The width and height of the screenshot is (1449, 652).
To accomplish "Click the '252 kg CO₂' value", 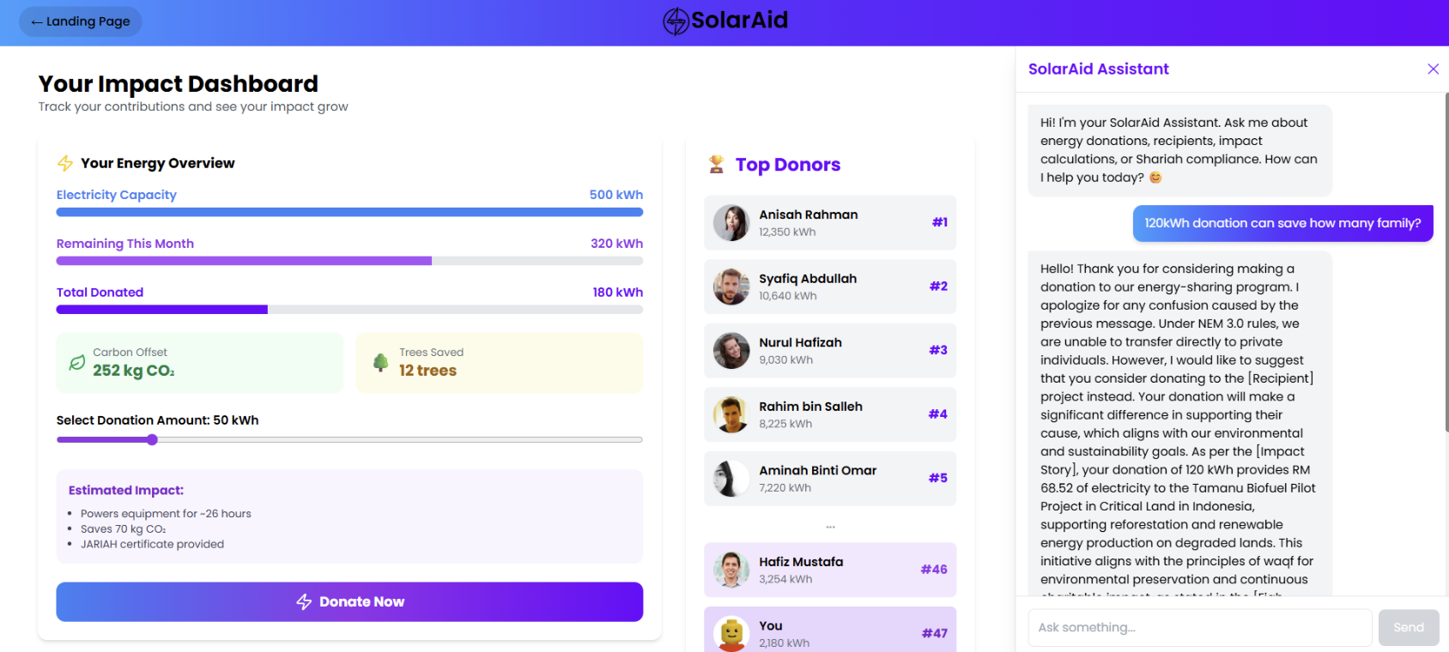I will click(x=134, y=371).
